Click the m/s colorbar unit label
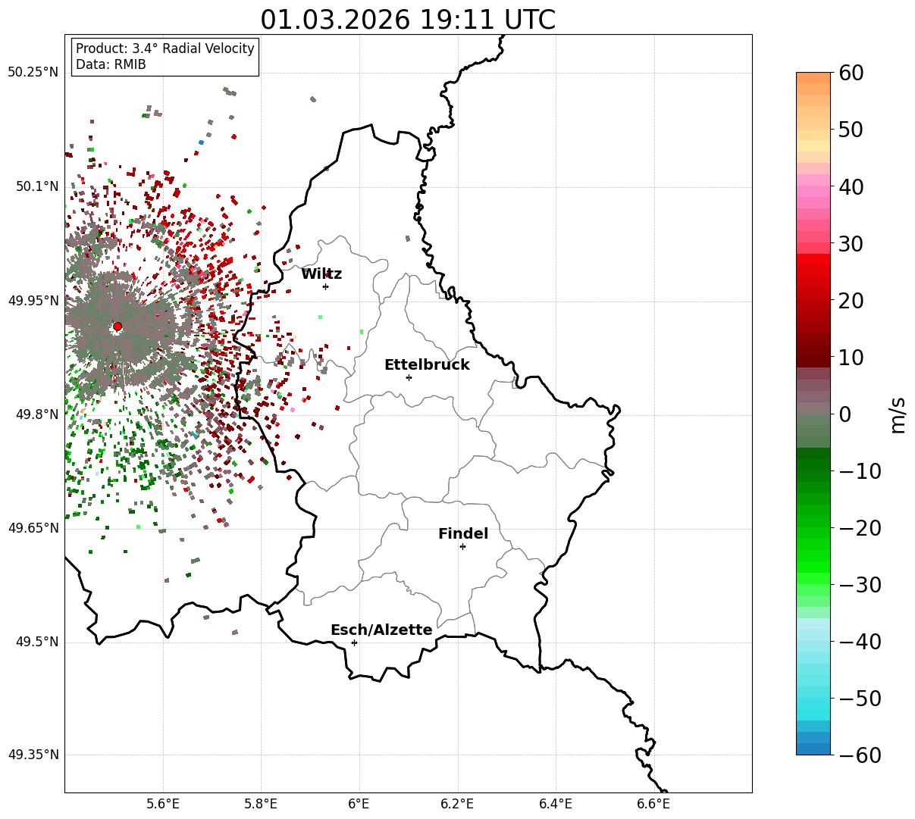915x819 pixels. [x=898, y=414]
